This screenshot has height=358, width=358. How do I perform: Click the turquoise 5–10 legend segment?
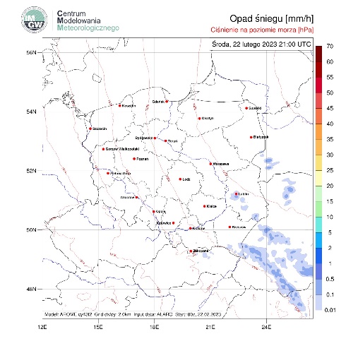click(x=318, y=225)
